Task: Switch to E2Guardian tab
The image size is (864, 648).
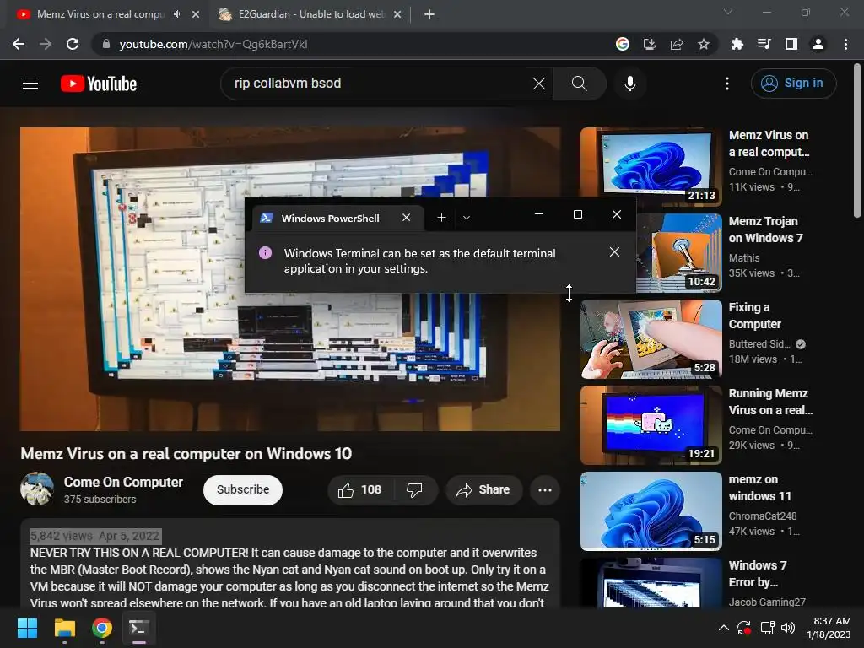Action: pos(309,14)
